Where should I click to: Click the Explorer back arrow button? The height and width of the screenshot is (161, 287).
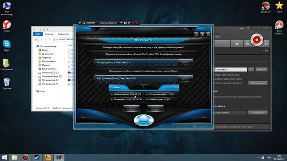click(x=36, y=39)
